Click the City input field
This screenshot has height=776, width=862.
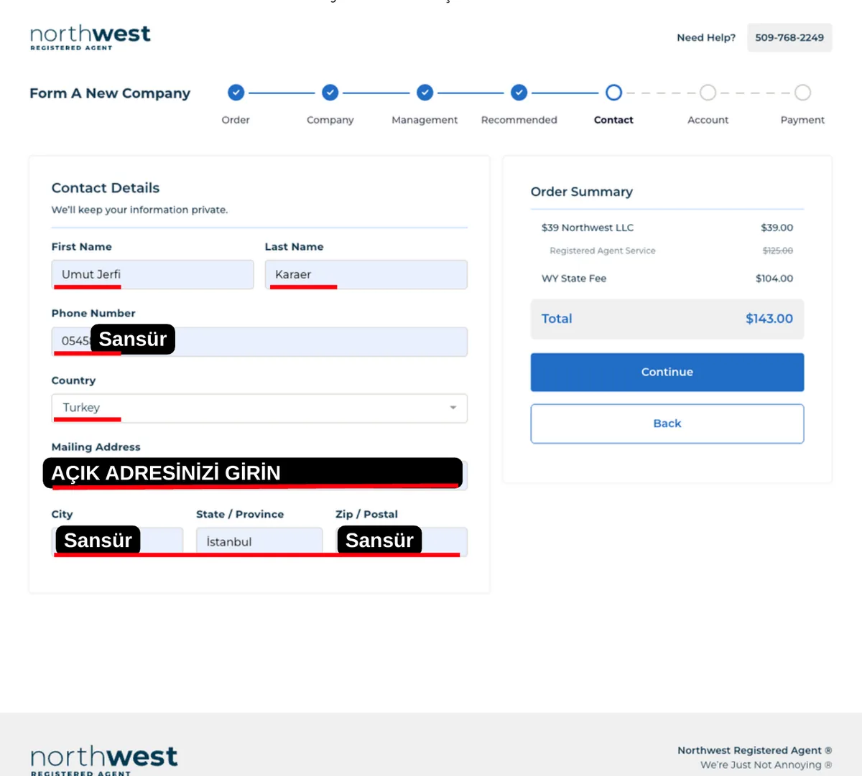117,542
